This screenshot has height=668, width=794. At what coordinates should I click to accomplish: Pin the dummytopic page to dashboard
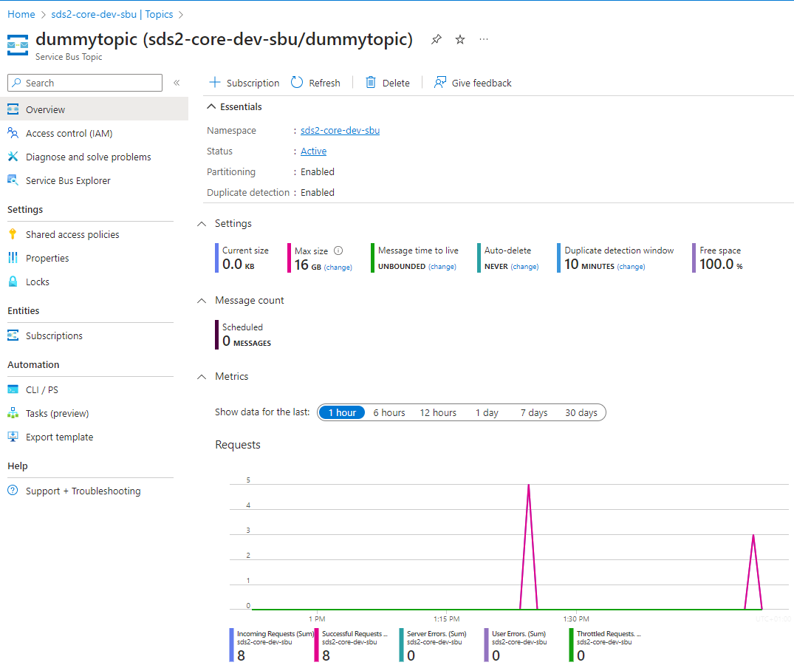tap(437, 40)
